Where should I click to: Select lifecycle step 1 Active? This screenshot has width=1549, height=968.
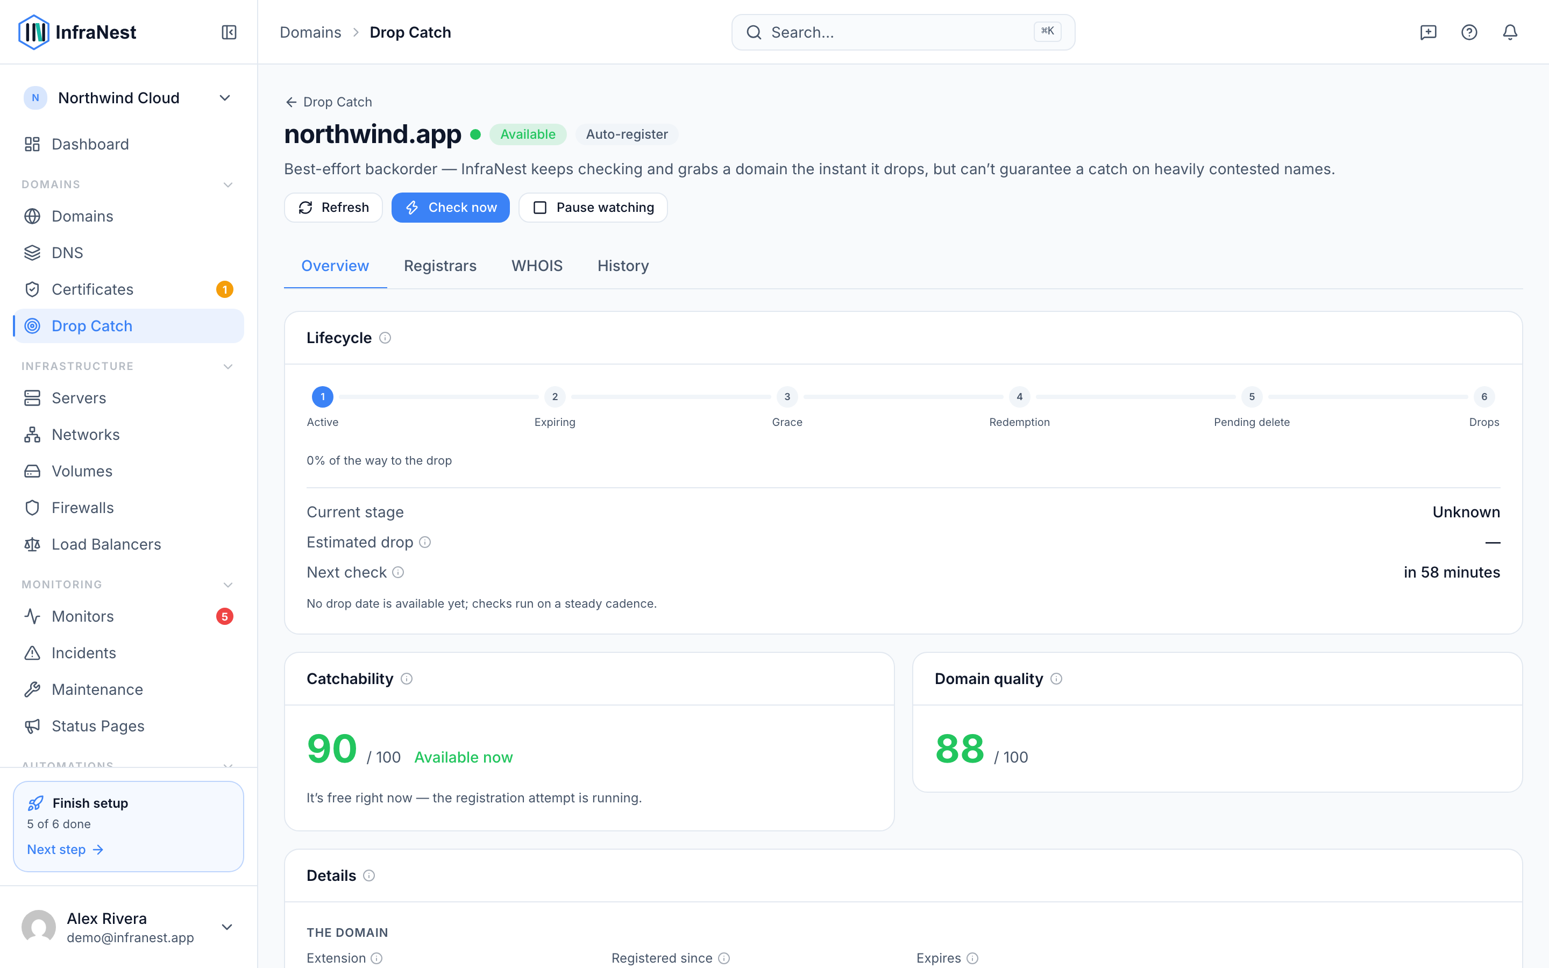click(323, 397)
